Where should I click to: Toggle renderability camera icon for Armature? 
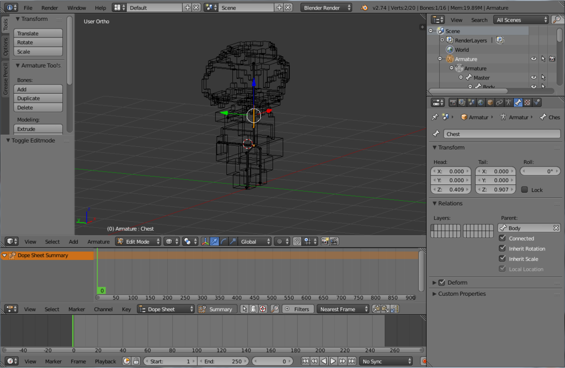click(x=552, y=58)
